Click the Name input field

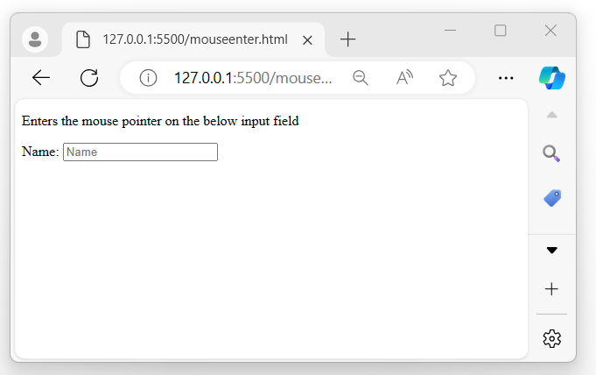[140, 152]
